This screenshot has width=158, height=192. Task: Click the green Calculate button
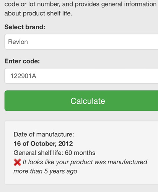81,101
